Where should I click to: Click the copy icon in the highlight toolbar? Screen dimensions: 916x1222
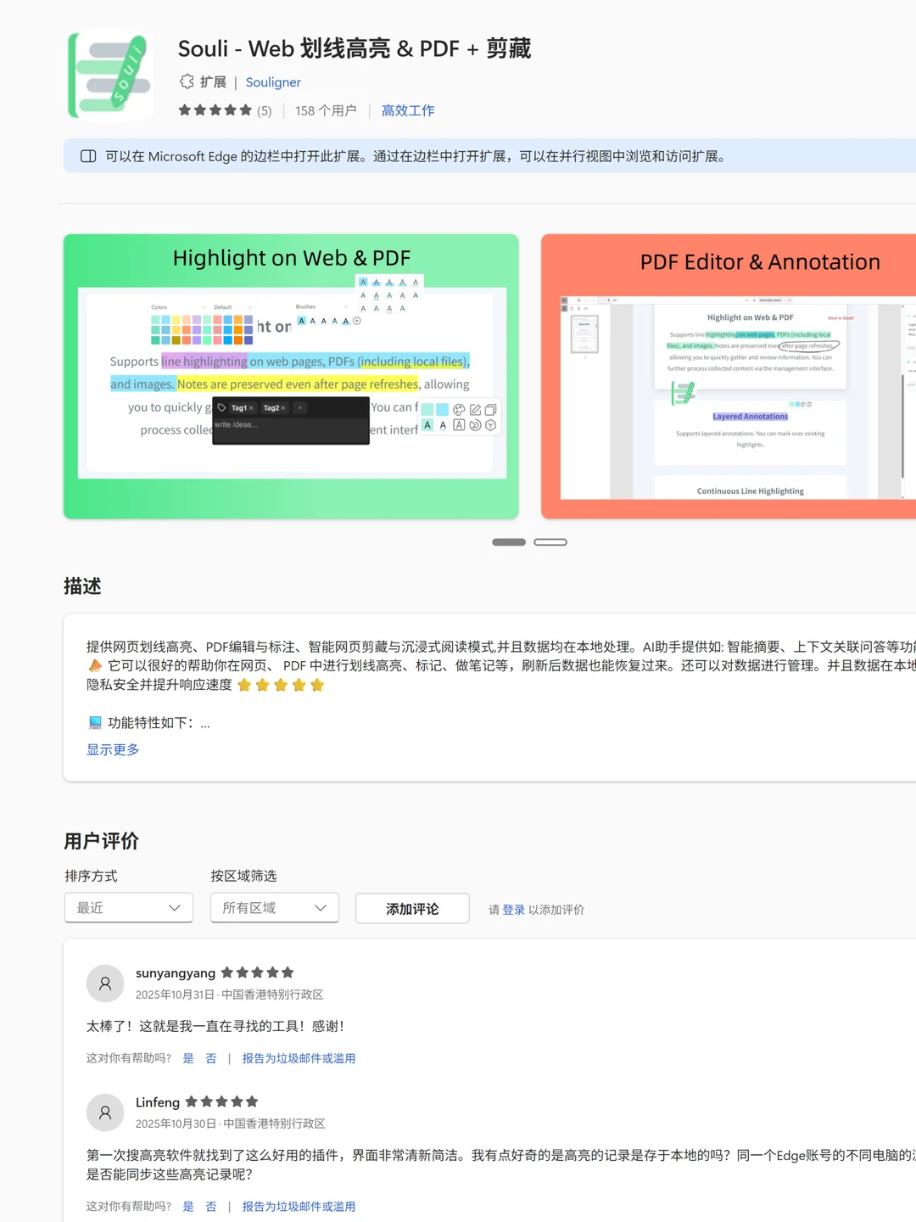coord(490,409)
